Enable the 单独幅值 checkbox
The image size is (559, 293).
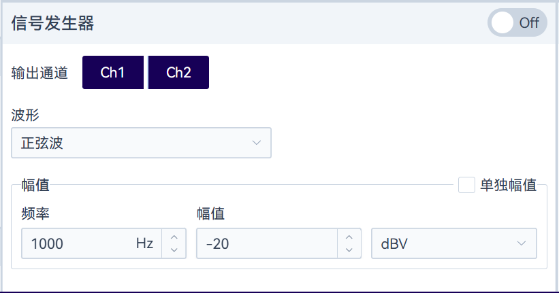(466, 185)
